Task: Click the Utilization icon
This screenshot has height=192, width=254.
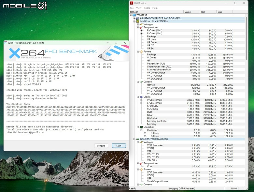Action: pyautogui.click(x=141, y=127)
